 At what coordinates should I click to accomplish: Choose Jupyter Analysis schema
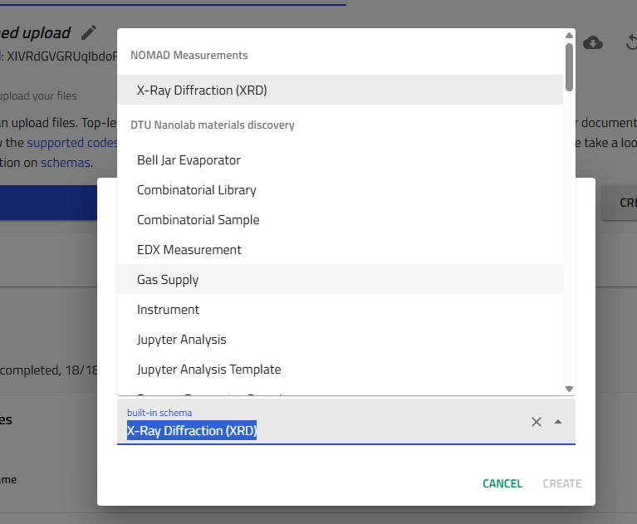point(340,339)
